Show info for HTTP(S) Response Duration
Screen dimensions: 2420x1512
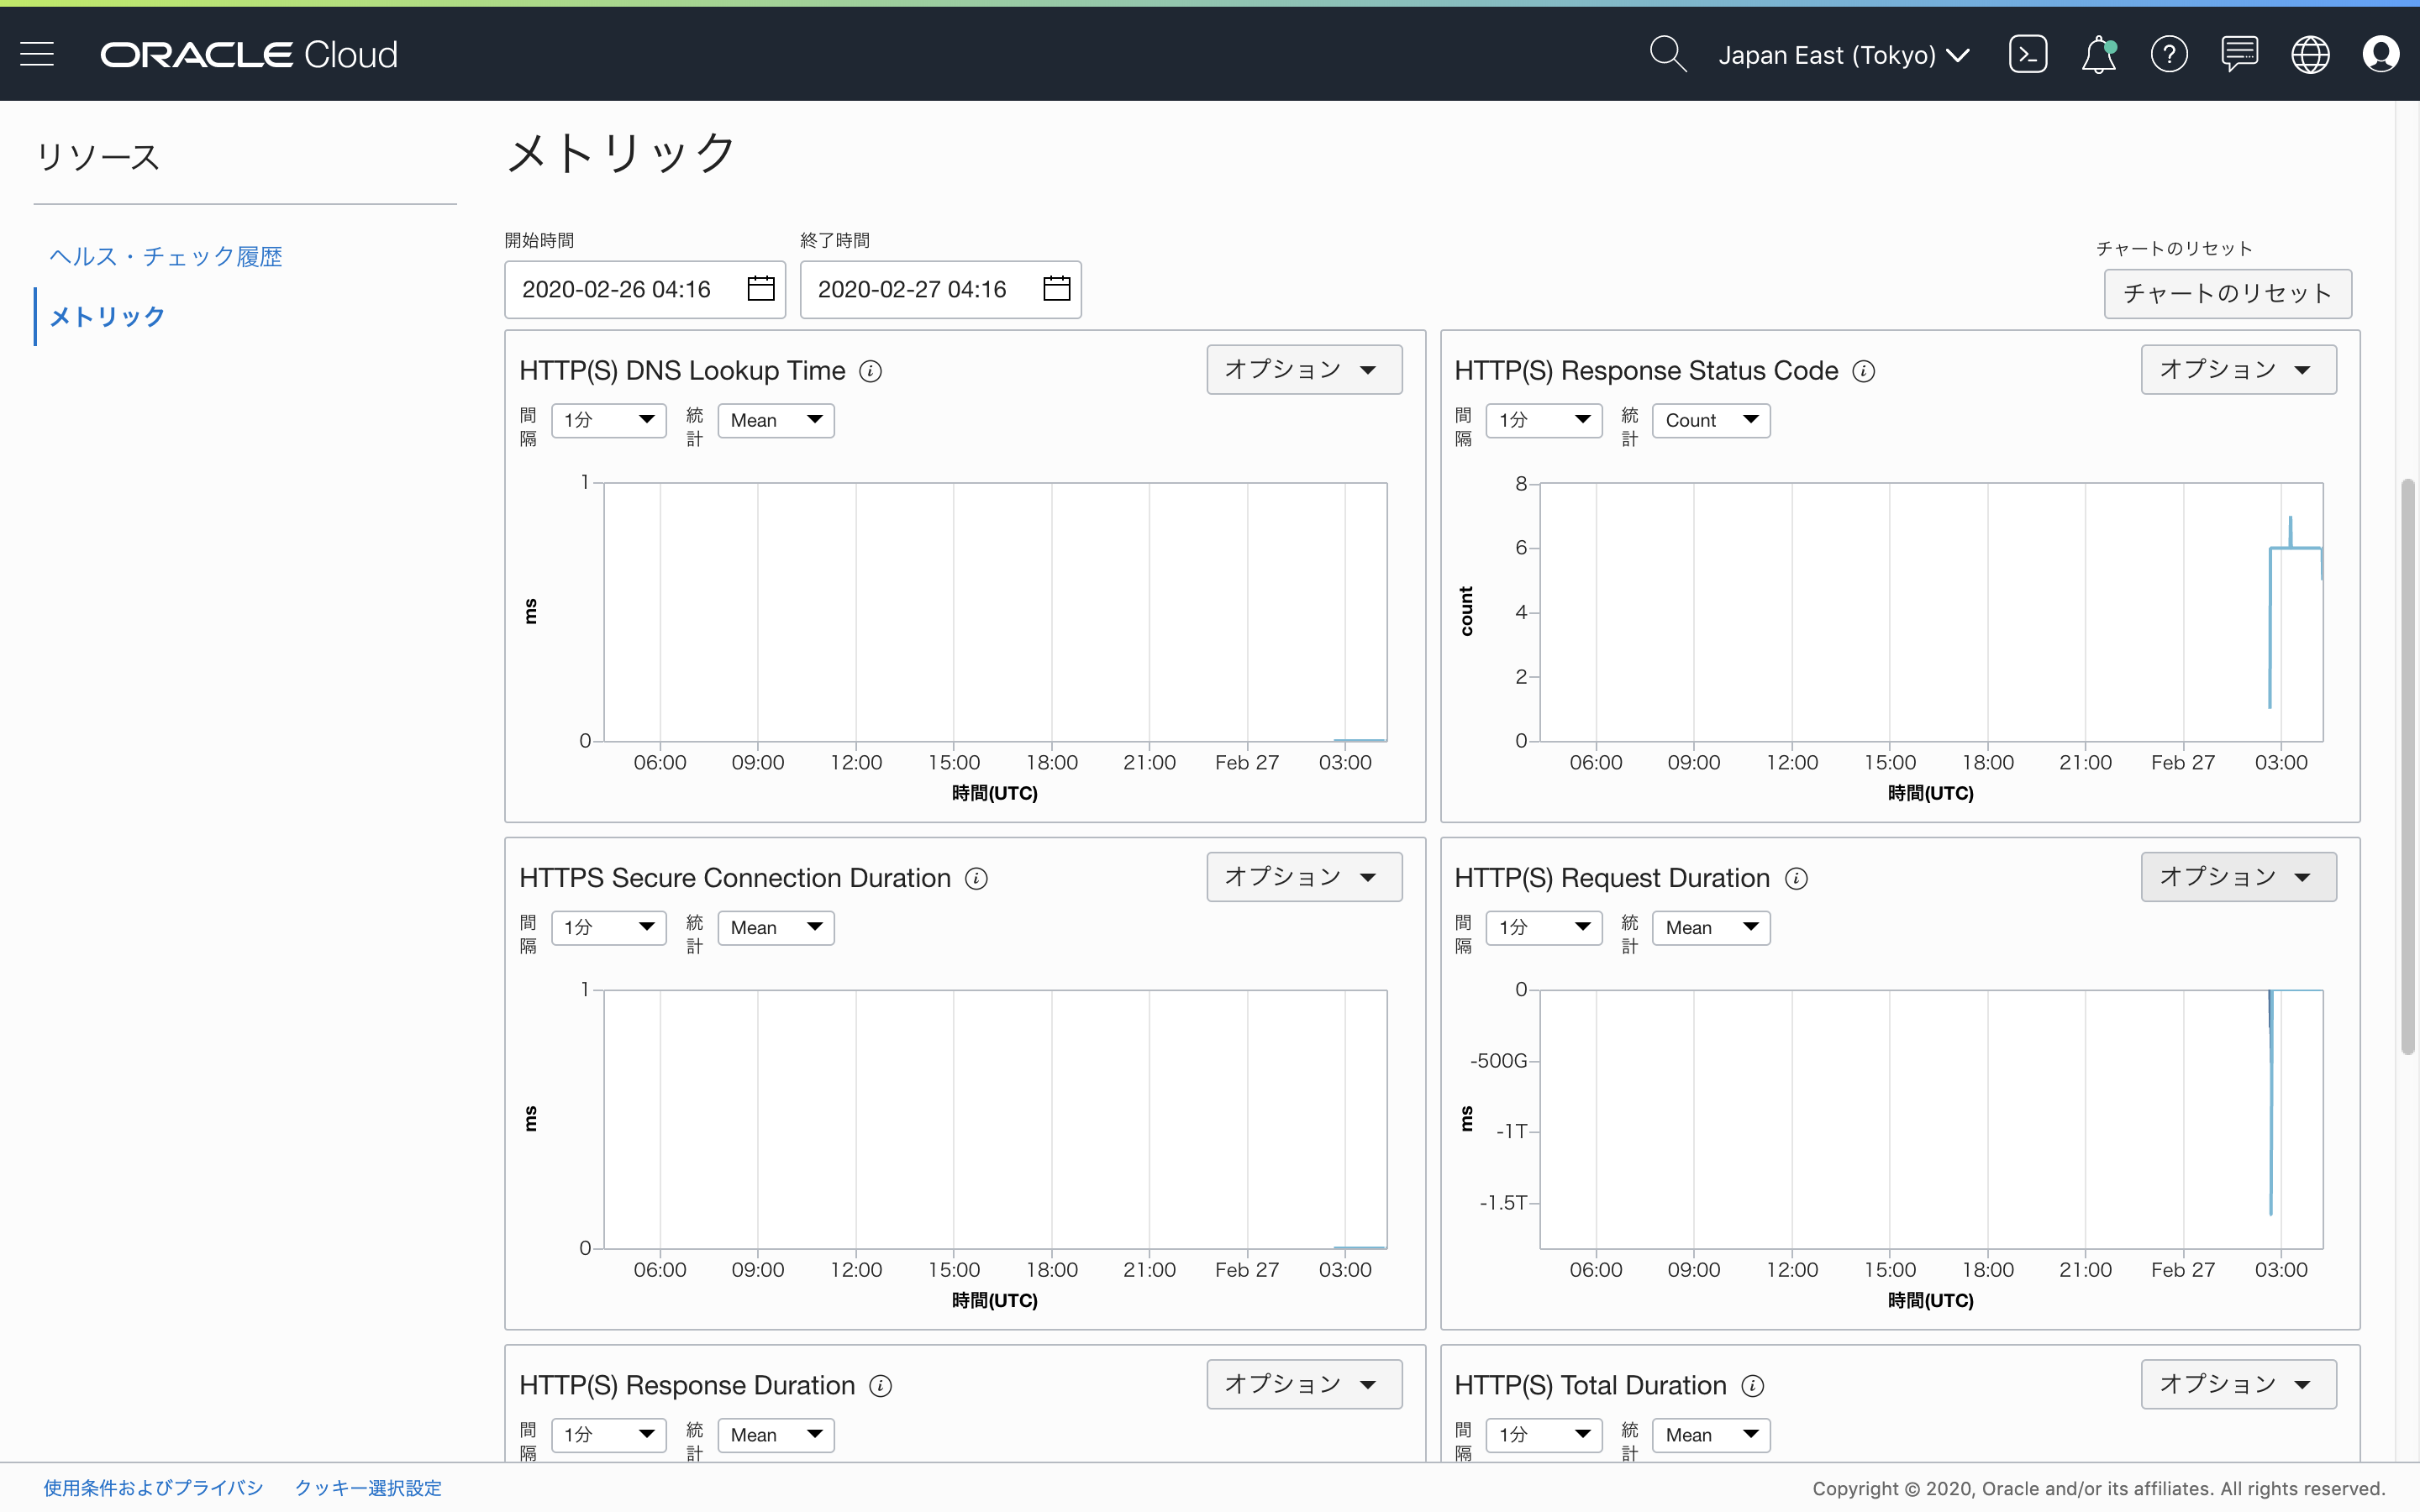881,1385
